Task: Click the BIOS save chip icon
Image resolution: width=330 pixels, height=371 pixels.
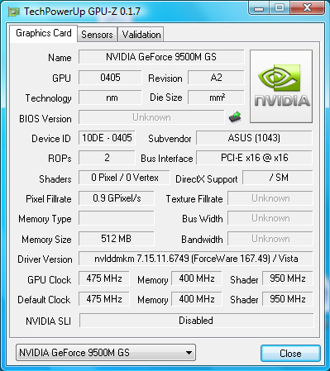Action: 235,117
